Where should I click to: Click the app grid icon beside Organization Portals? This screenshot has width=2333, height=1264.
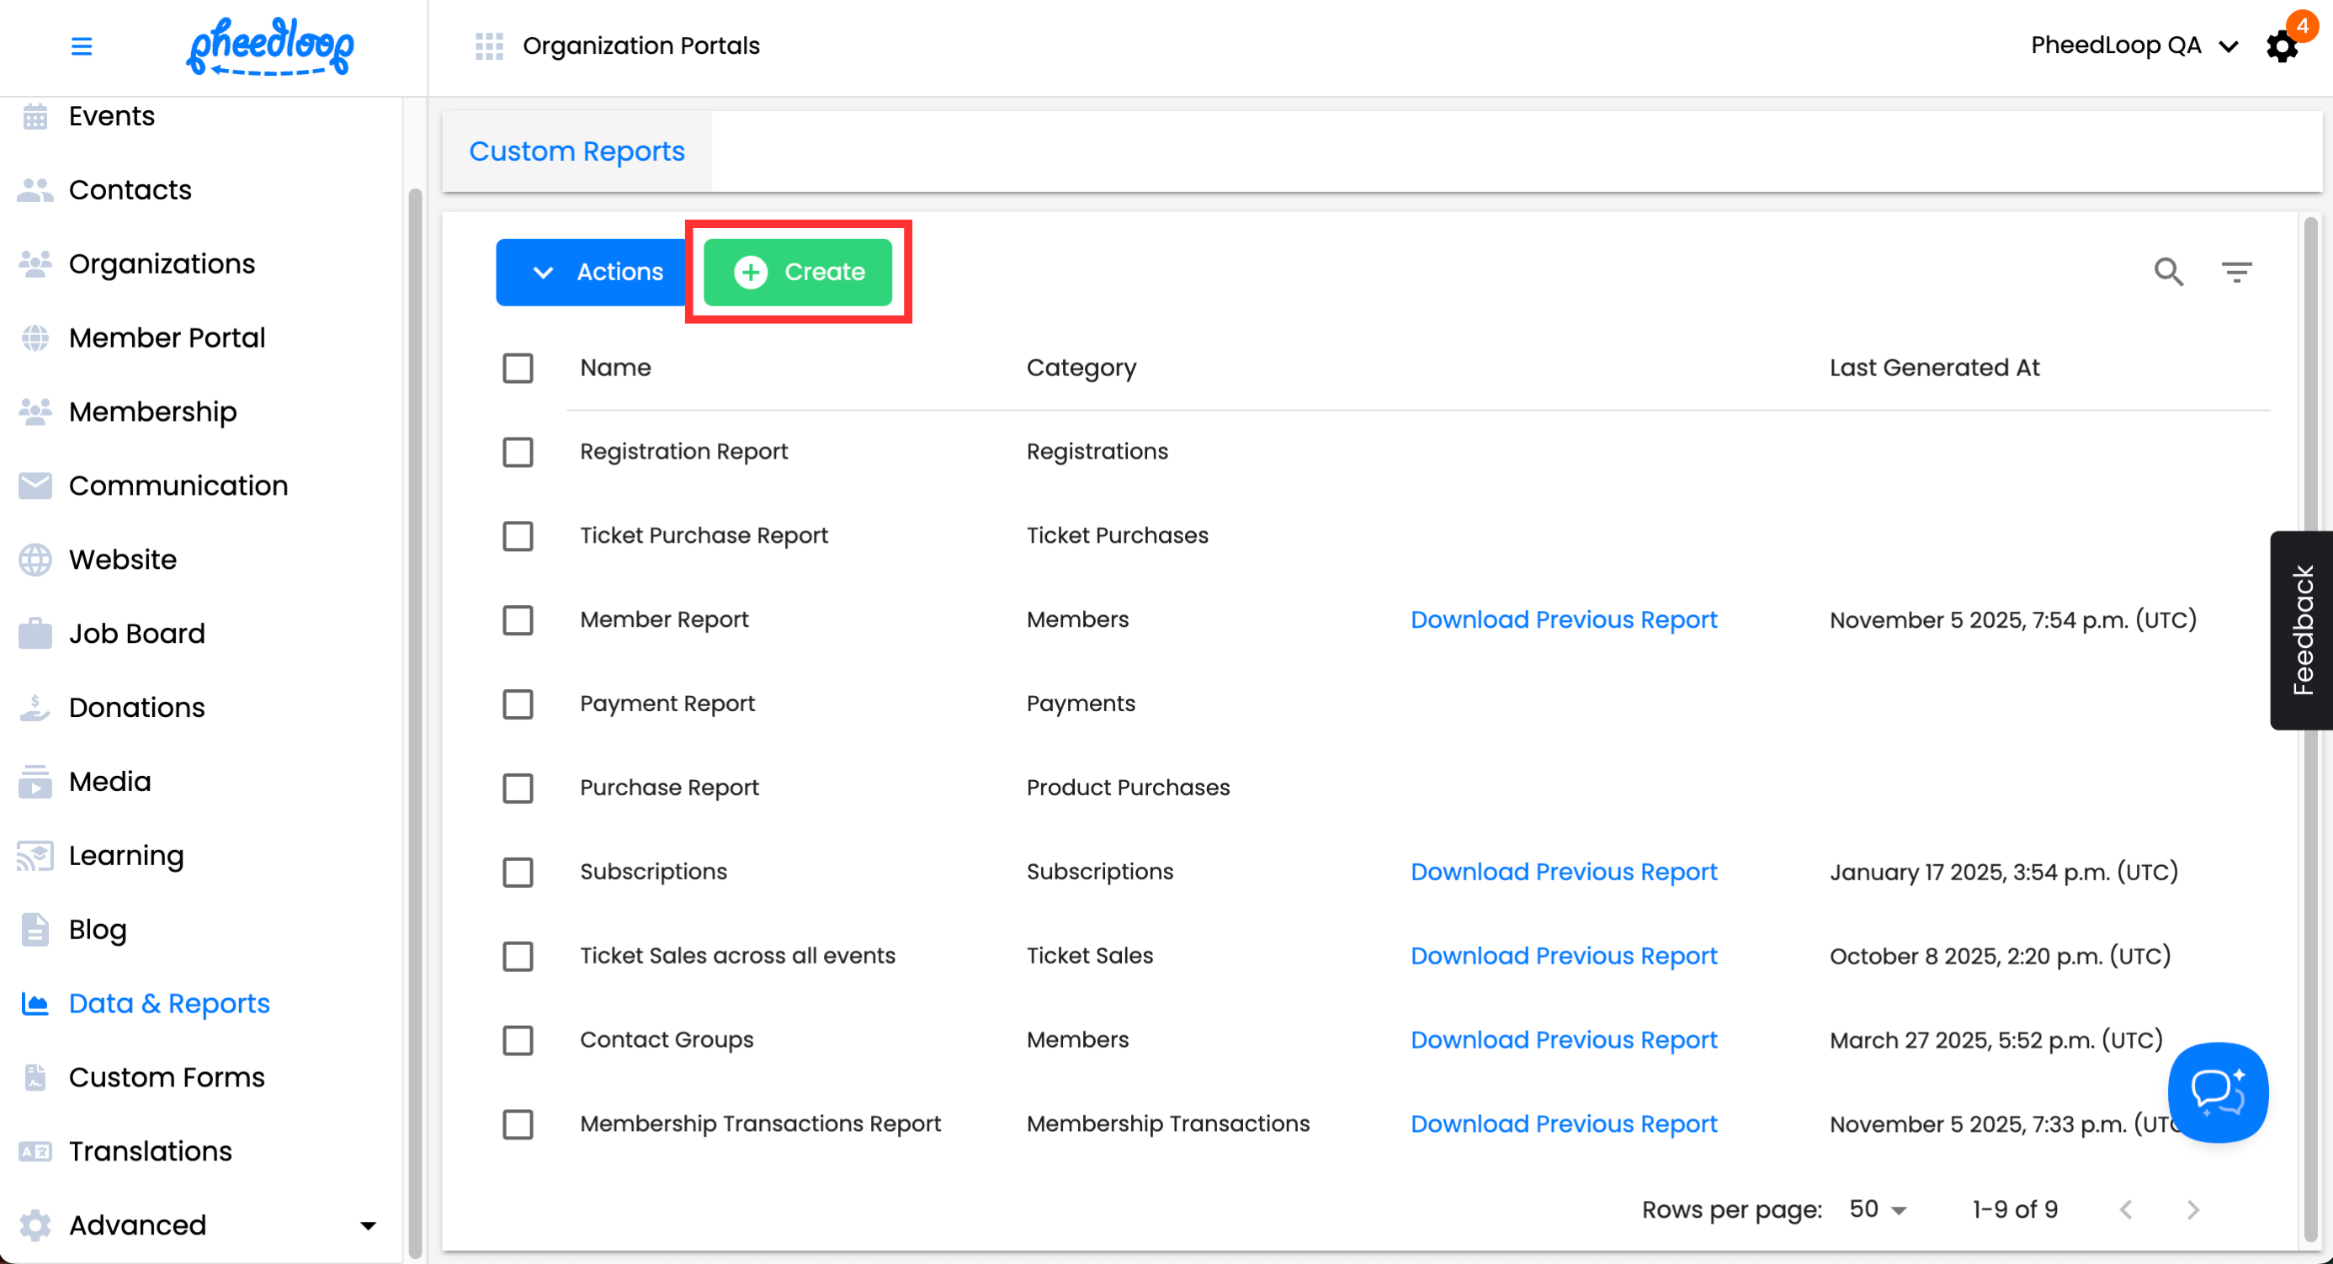coord(489,46)
